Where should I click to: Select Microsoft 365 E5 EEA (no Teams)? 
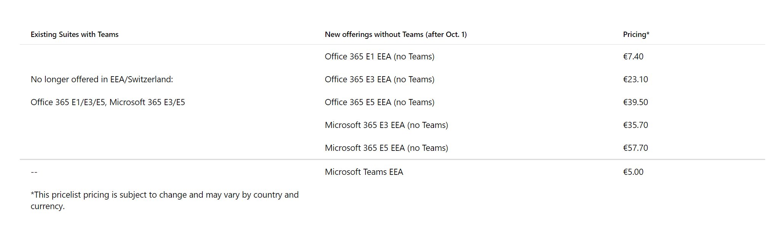tap(386, 148)
